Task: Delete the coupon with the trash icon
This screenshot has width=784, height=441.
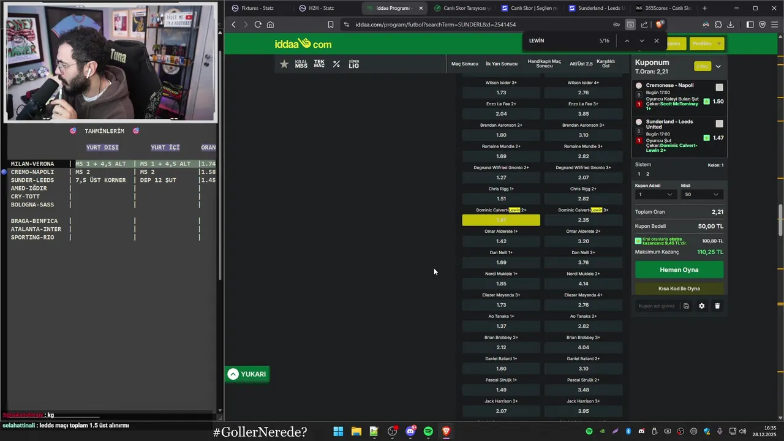Action: pyautogui.click(x=717, y=306)
